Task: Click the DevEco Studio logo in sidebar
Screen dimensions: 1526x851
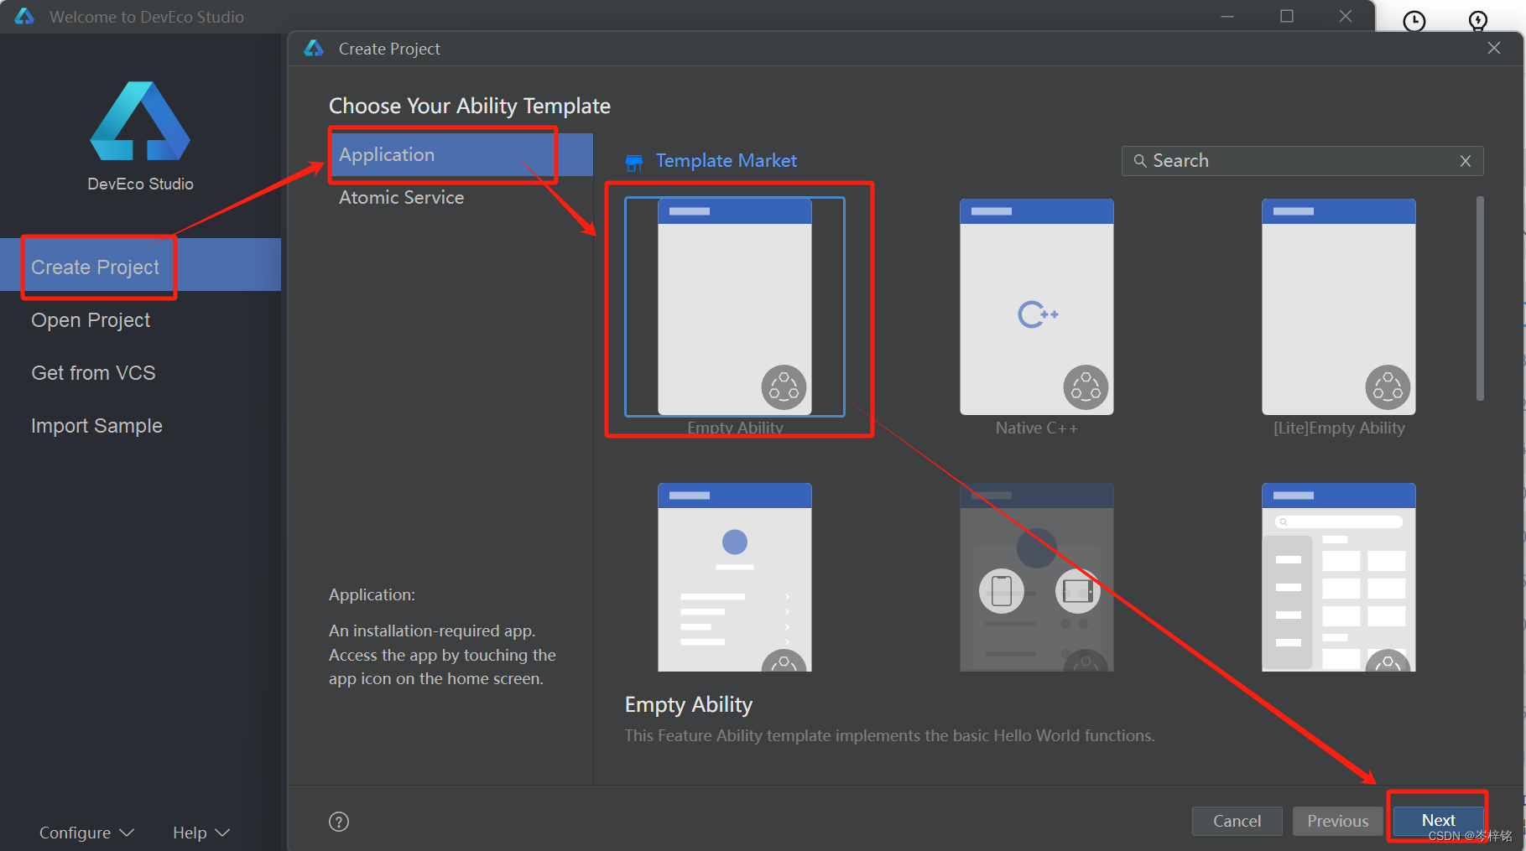Action: click(x=140, y=121)
